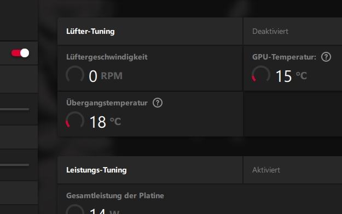Click the Lüftergeschwindigkeit RPM gauge icon
Image resolution: width=342 pixels, height=214 pixels.
coord(75,74)
